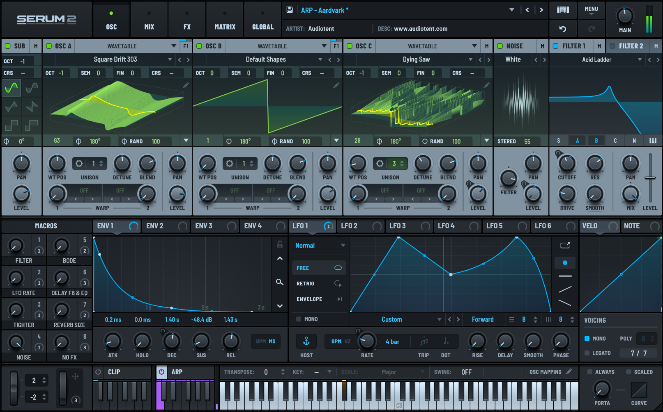This screenshot has width=663, height=412.
Task: Save the preset with the floppy disk icon
Action: point(290,10)
